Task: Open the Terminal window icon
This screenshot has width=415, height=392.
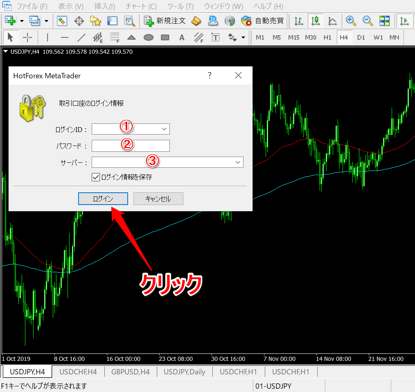Action: tap(113, 21)
